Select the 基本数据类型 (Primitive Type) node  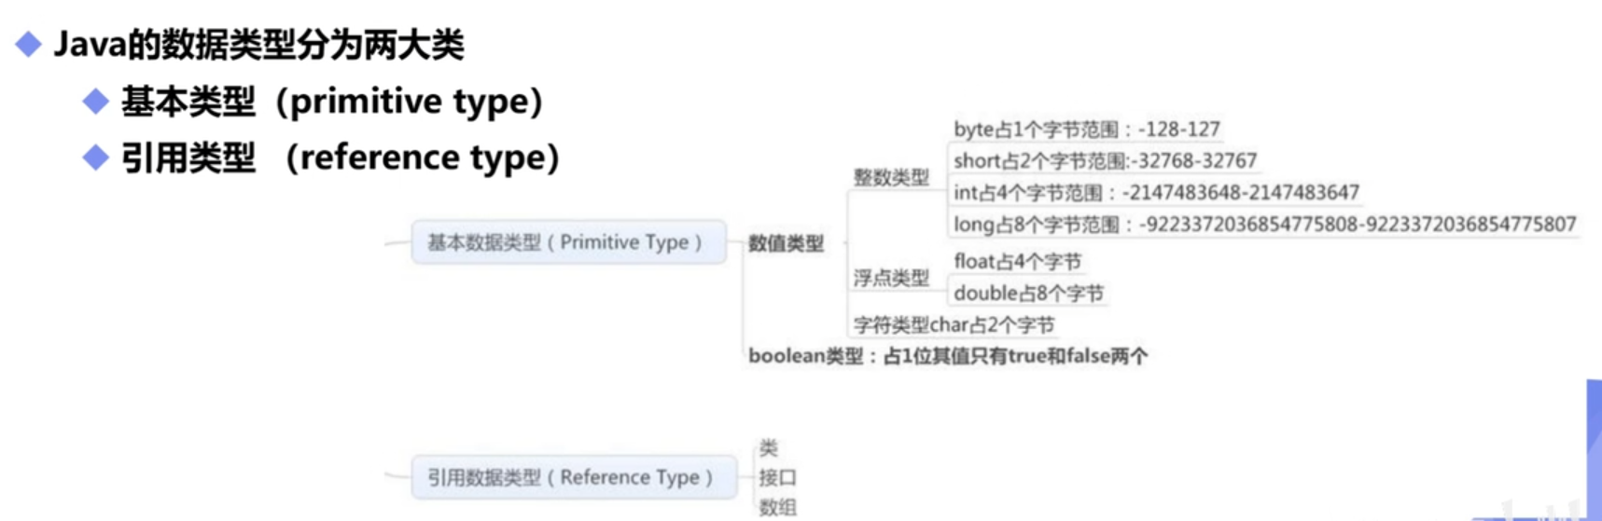point(568,242)
